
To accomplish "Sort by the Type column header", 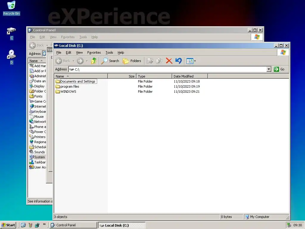I will pos(154,76).
